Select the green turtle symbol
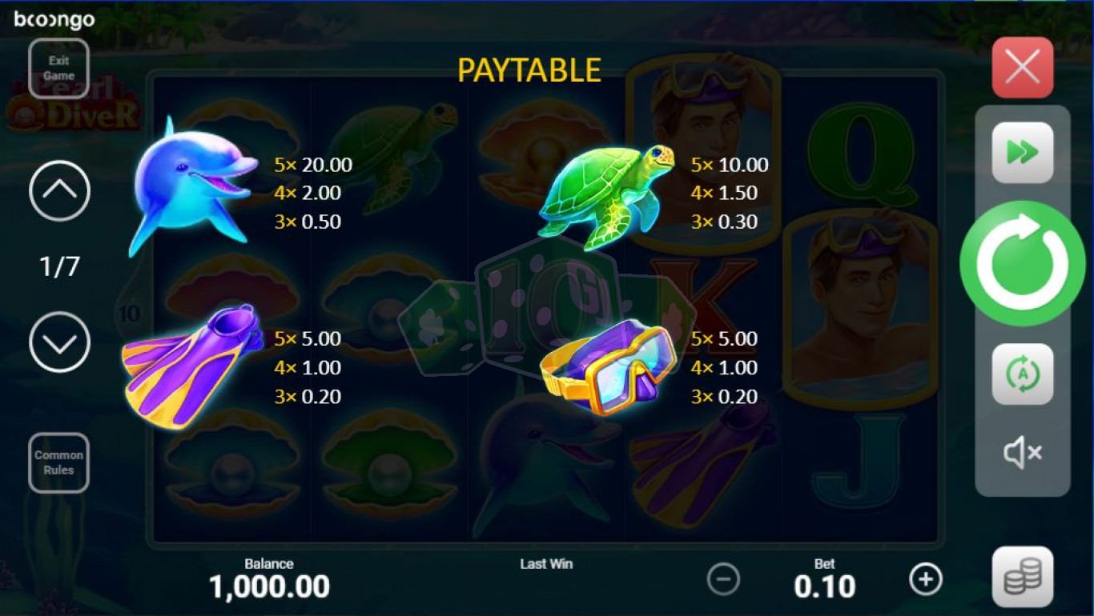1094x616 pixels. 606,194
